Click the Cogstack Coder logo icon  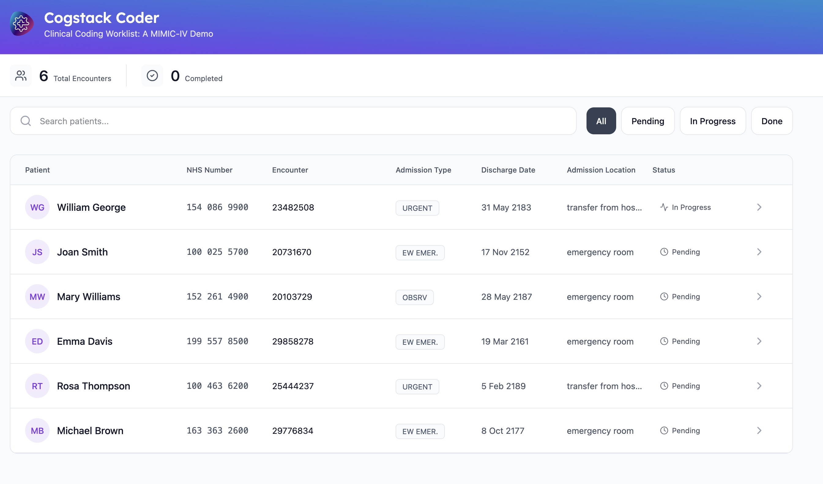point(21,24)
